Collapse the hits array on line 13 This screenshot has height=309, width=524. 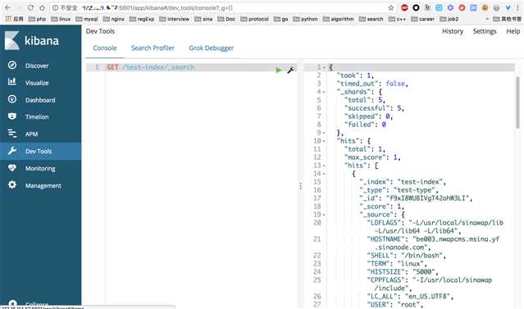(324, 166)
